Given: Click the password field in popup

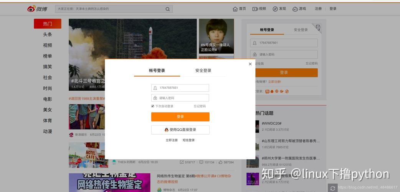Looking at the screenshot, I should coord(180,98).
